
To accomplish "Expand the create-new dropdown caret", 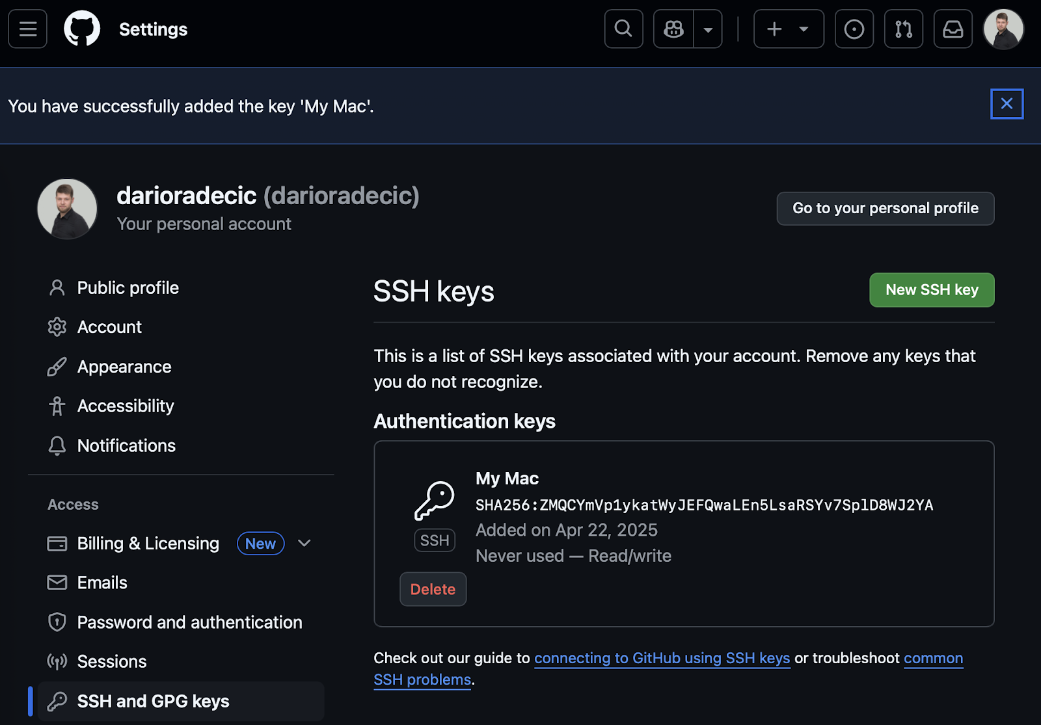I will pyautogui.click(x=804, y=29).
